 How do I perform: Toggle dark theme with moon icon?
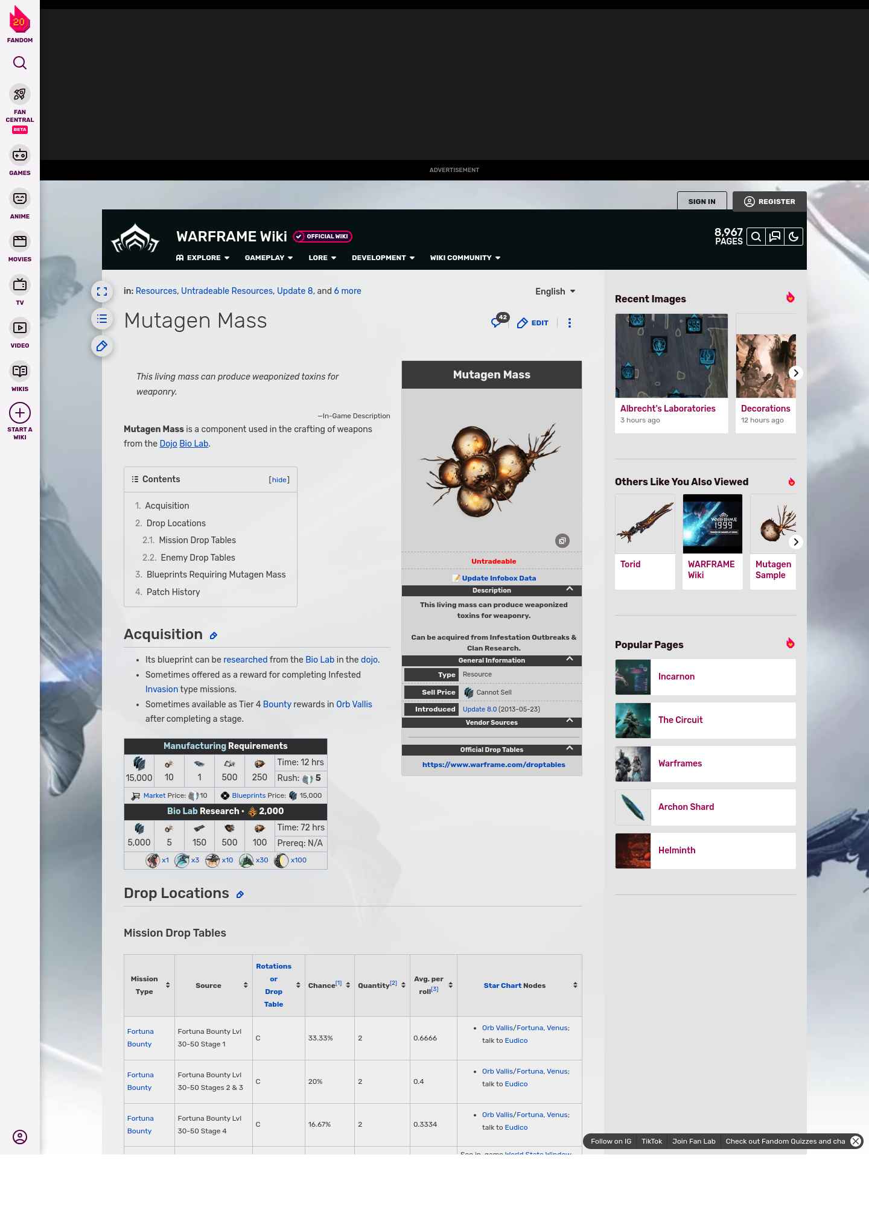point(794,237)
